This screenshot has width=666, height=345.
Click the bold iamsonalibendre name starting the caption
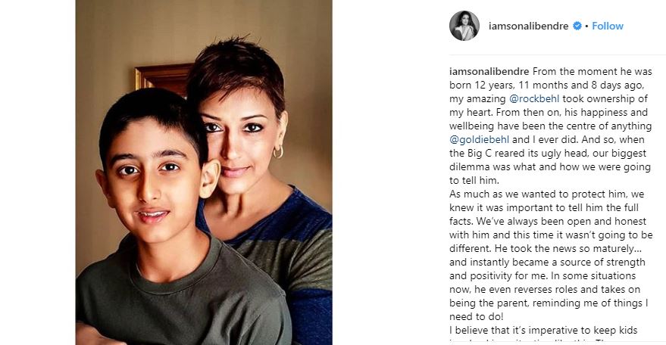pos(489,71)
